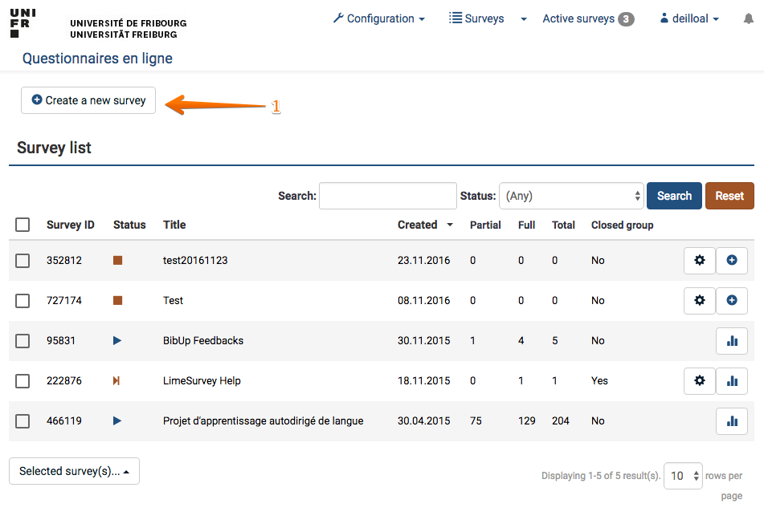Screen dimensions: 764x528
Task: Open the Status filter dropdown
Action: [x=571, y=196]
